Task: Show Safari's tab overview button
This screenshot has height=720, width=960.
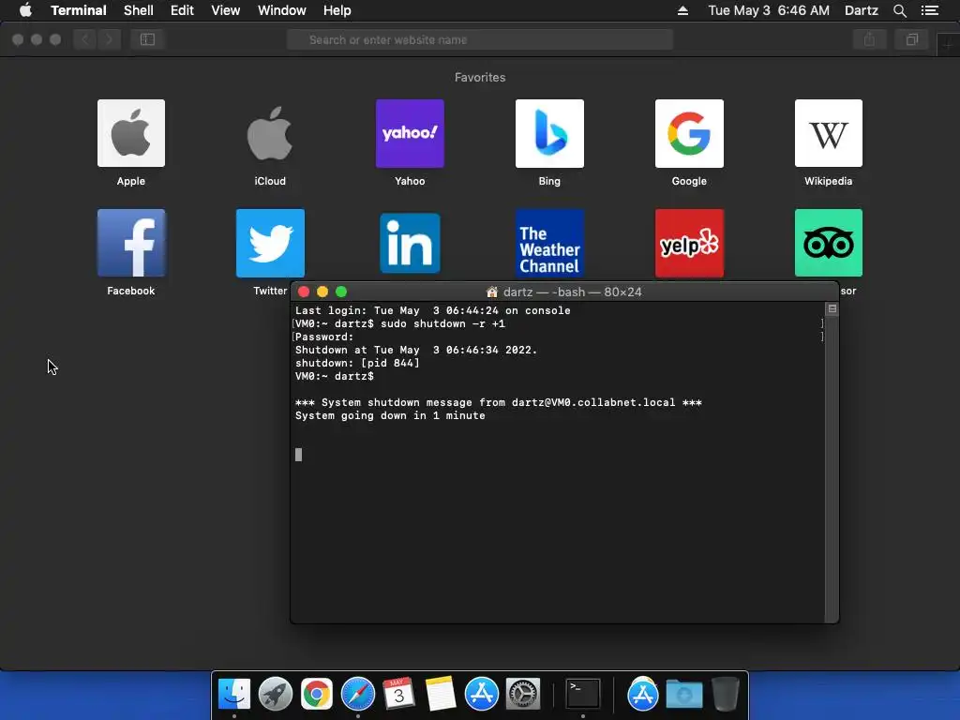Action: tap(911, 39)
